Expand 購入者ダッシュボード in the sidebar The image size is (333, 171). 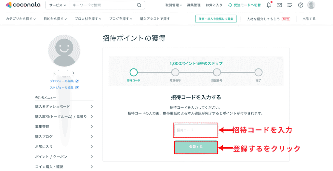tap(64, 106)
